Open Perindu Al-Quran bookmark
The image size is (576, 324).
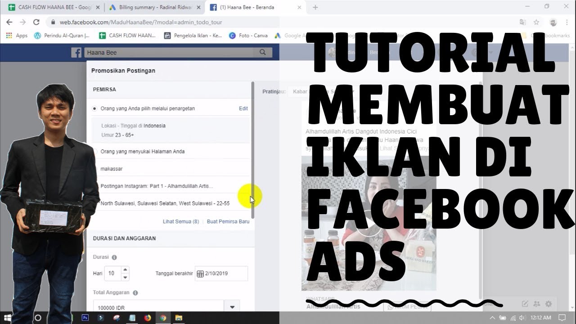click(x=62, y=36)
